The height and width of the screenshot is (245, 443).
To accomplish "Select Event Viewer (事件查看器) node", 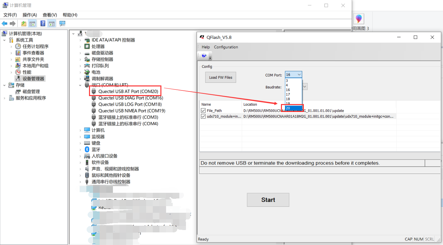I will pos(33,53).
